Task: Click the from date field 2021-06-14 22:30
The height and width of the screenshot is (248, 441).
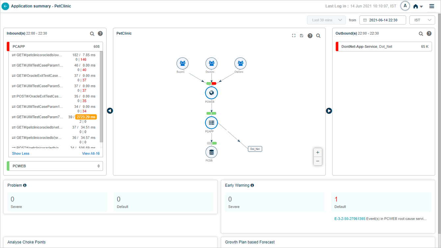Action: pos(382,20)
